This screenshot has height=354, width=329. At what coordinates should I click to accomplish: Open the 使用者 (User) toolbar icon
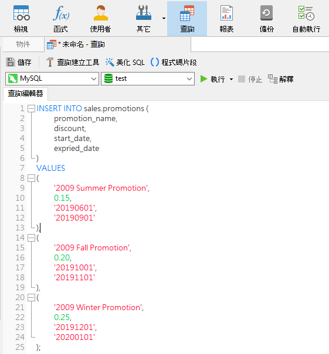pos(100,19)
